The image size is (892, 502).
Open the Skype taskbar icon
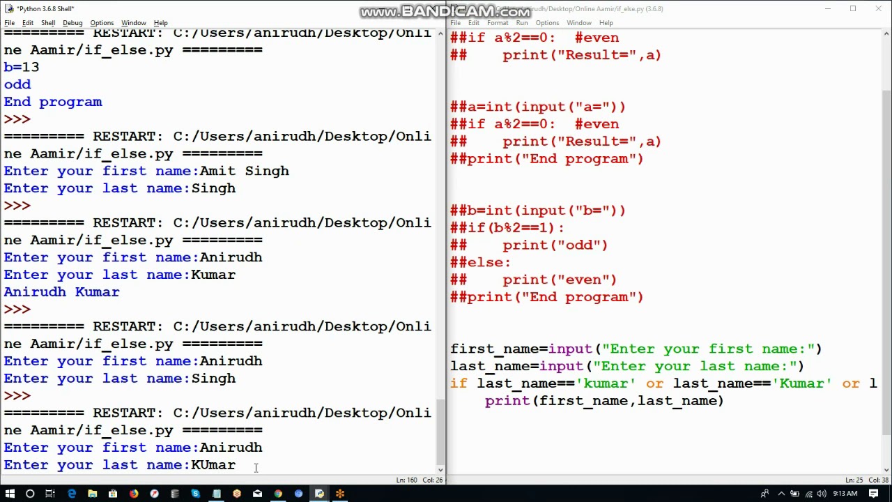tap(195, 494)
